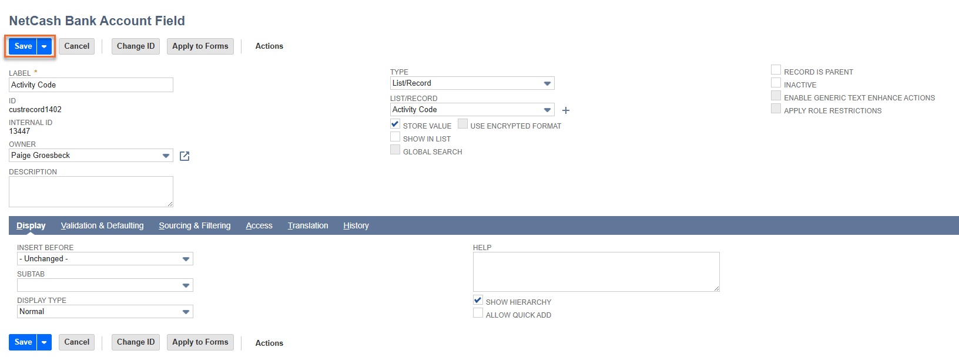Open the bottom Save button dropdown arrow
The image size is (959, 364).
pyautogui.click(x=44, y=342)
